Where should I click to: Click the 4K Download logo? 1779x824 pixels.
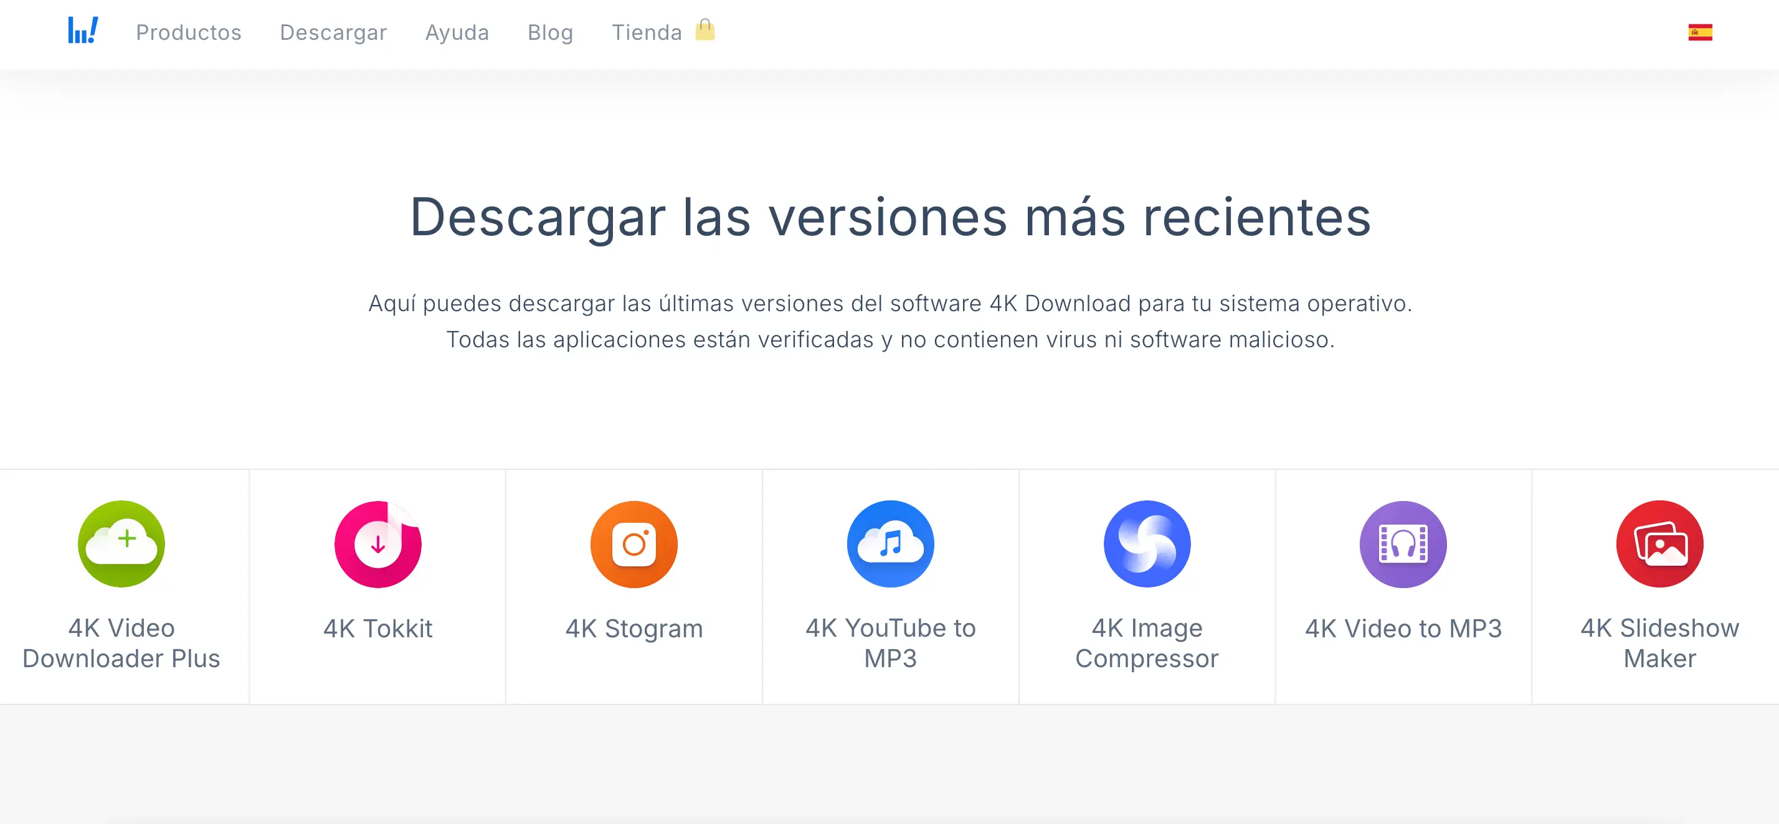coord(83,31)
